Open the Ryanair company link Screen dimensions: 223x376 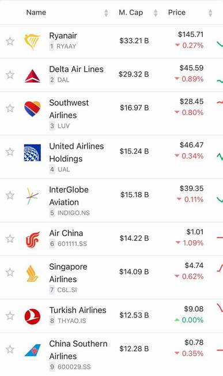(x=63, y=35)
